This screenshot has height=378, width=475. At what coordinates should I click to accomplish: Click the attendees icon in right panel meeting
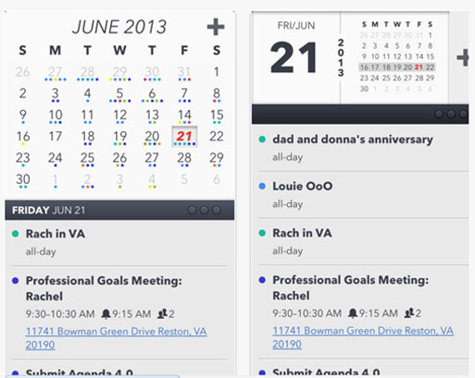click(x=409, y=313)
